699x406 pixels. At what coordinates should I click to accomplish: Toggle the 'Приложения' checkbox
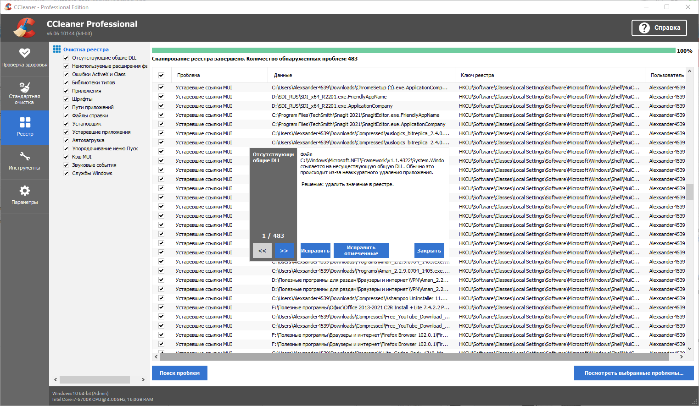pos(66,91)
